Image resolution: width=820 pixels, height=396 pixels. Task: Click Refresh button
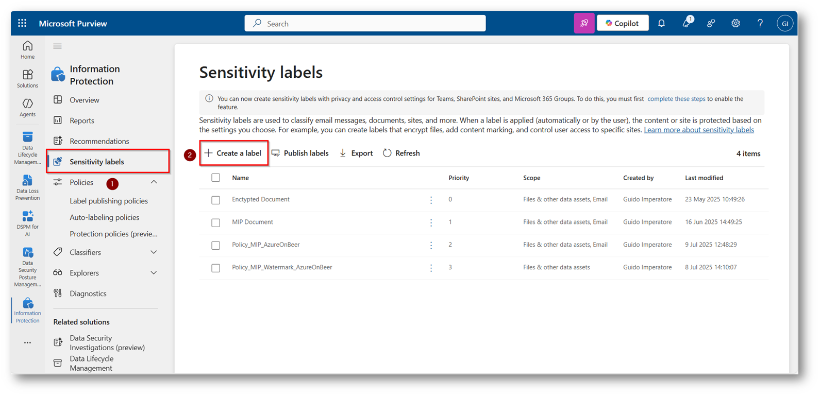point(401,153)
